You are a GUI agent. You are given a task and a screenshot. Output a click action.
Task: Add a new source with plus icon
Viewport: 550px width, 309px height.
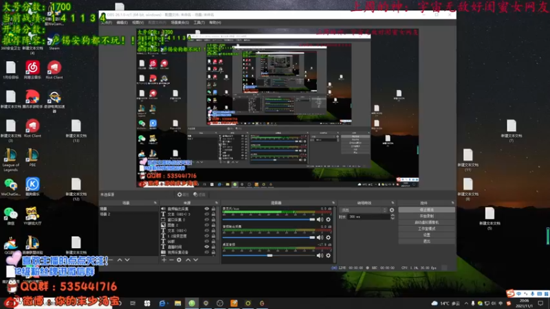click(x=164, y=260)
